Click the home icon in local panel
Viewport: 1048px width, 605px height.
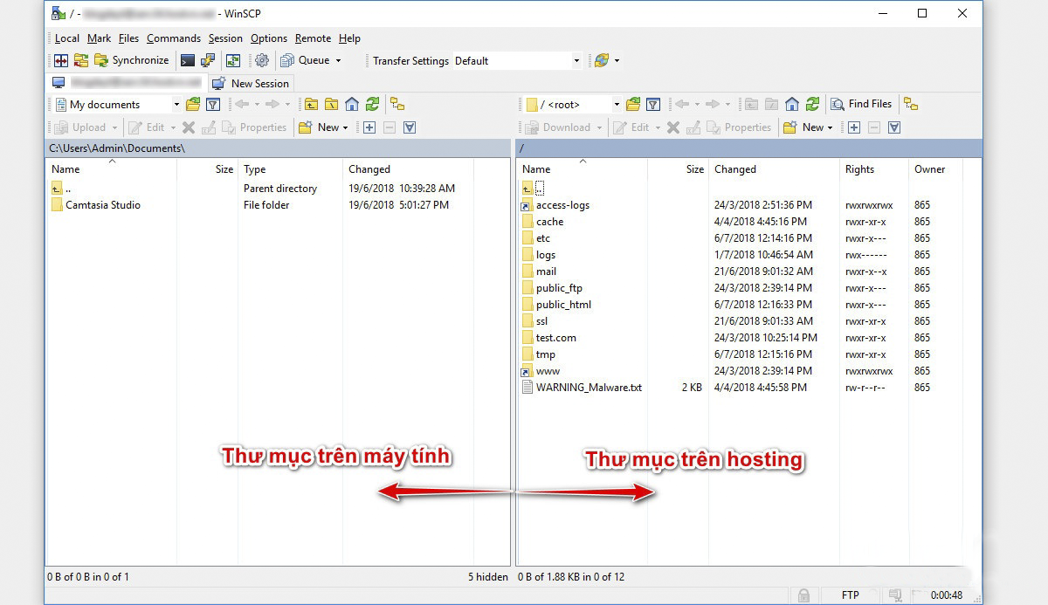[352, 104]
